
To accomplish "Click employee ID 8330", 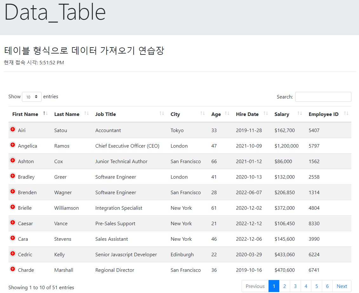I will [x=314, y=224].
